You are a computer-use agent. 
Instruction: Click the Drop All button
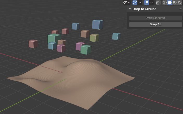pos(155,25)
